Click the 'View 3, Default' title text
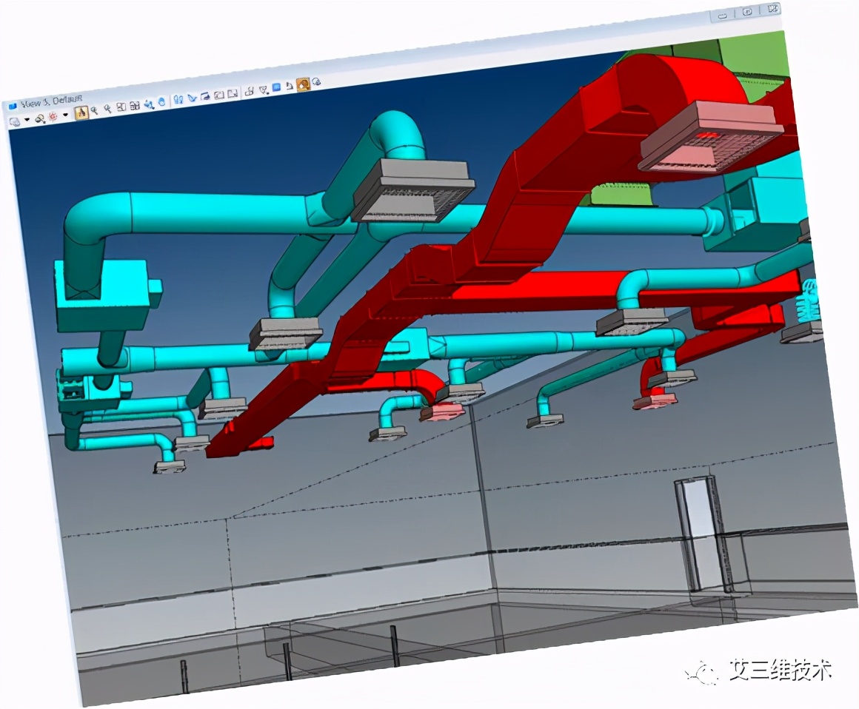The image size is (859, 709). 52,101
